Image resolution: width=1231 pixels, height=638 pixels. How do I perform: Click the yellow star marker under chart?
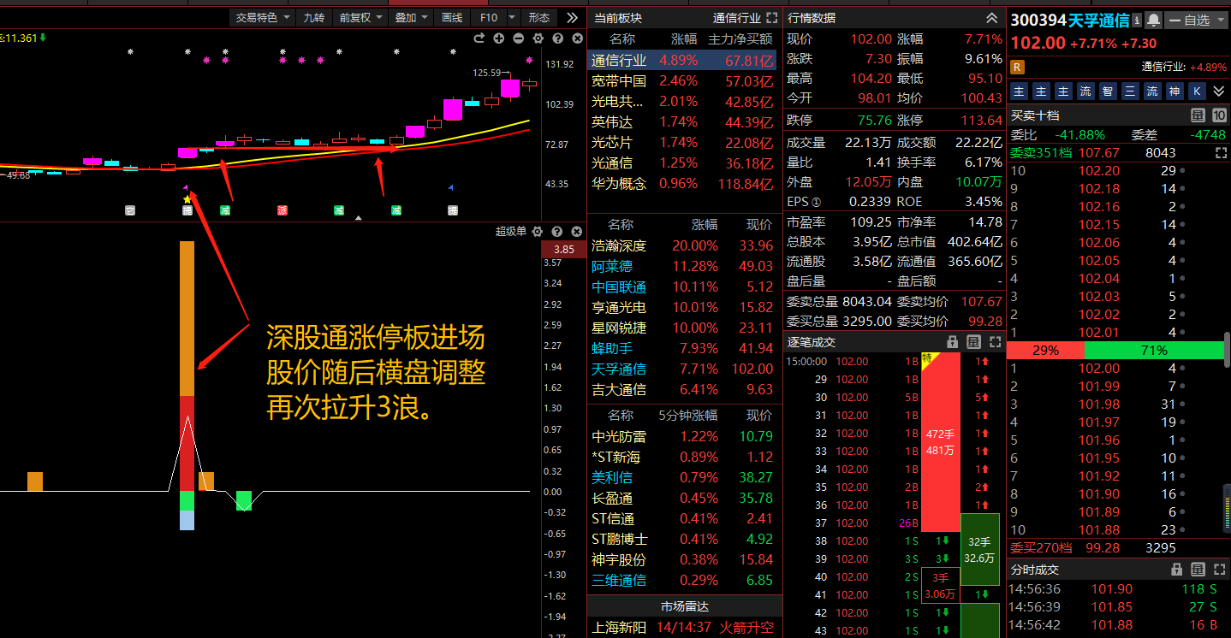(187, 199)
